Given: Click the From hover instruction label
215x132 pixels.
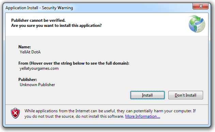Looking at the screenshot, I should 74,63.
